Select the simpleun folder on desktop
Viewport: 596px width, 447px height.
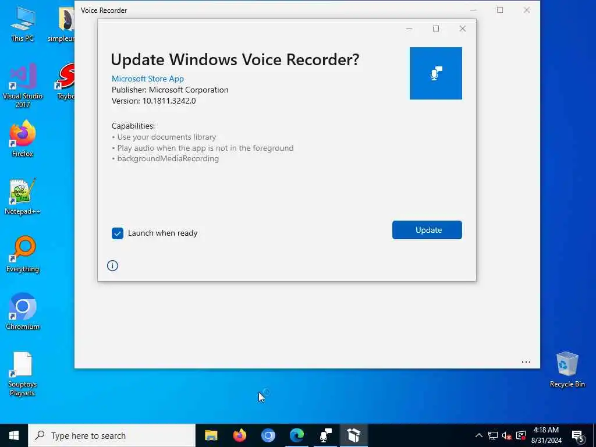pos(62,24)
